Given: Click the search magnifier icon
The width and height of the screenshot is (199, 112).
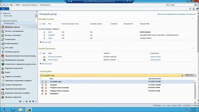Looking at the screenshot, I should (195, 5).
